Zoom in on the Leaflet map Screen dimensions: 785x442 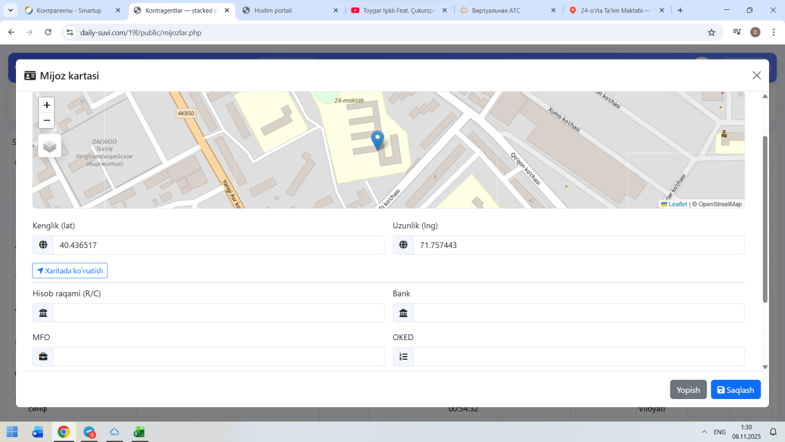(47, 105)
